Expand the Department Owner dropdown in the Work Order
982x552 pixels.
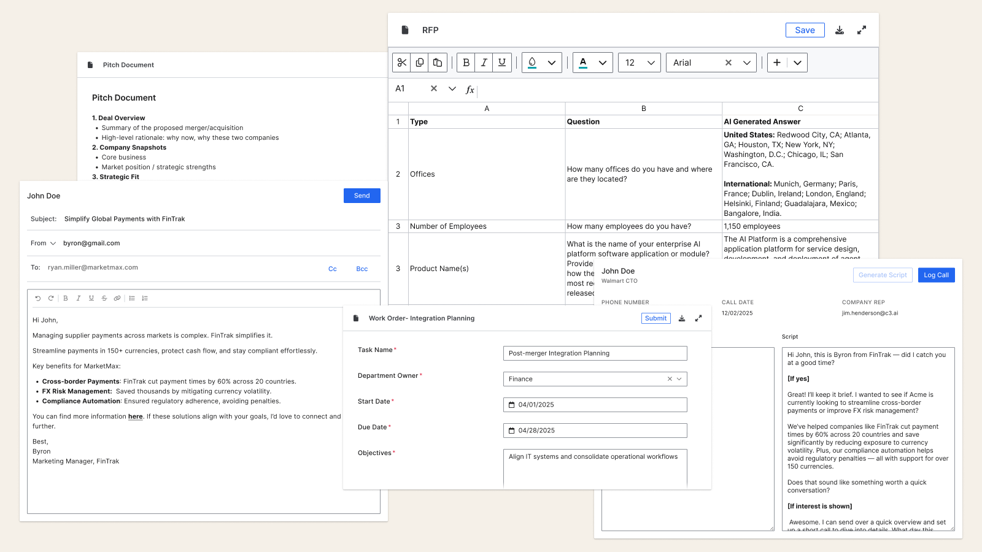(x=679, y=378)
